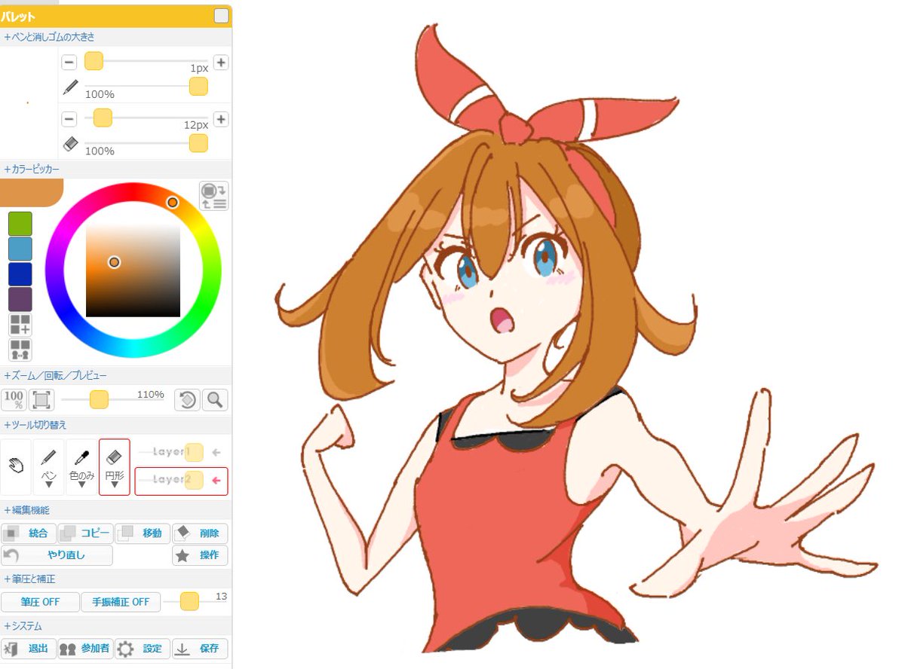The height and width of the screenshot is (669, 905).
Task: Select the hand pan tool
Action: (x=16, y=467)
